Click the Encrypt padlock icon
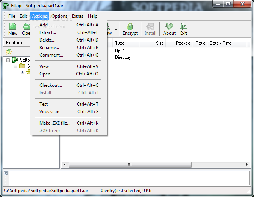The image size is (254, 197). click(x=130, y=26)
